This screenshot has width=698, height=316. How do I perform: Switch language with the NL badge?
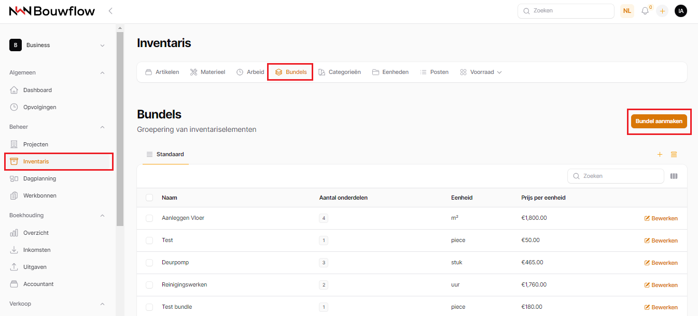point(627,11)
